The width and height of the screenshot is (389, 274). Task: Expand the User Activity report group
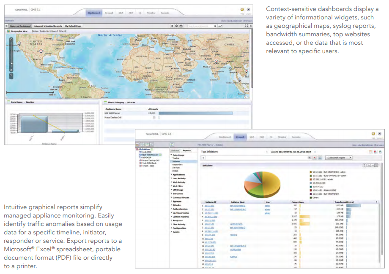(x=171, y=178)
